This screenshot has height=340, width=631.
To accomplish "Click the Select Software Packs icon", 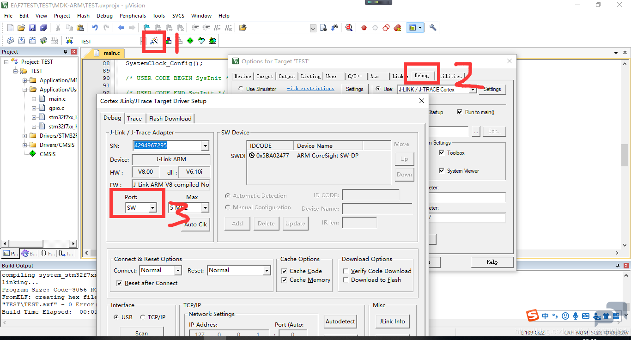I will (x=201, y=41).
